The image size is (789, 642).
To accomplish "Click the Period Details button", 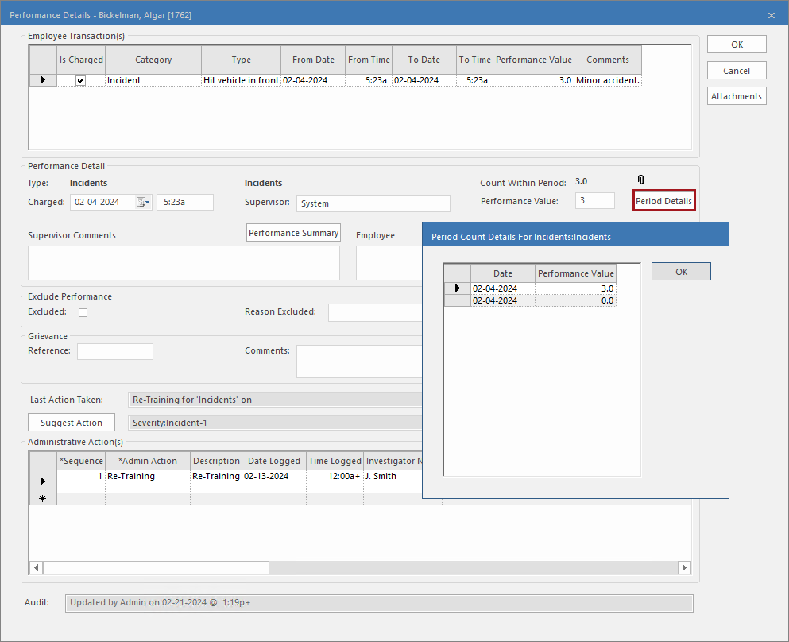I will click(x=663, y=201).
